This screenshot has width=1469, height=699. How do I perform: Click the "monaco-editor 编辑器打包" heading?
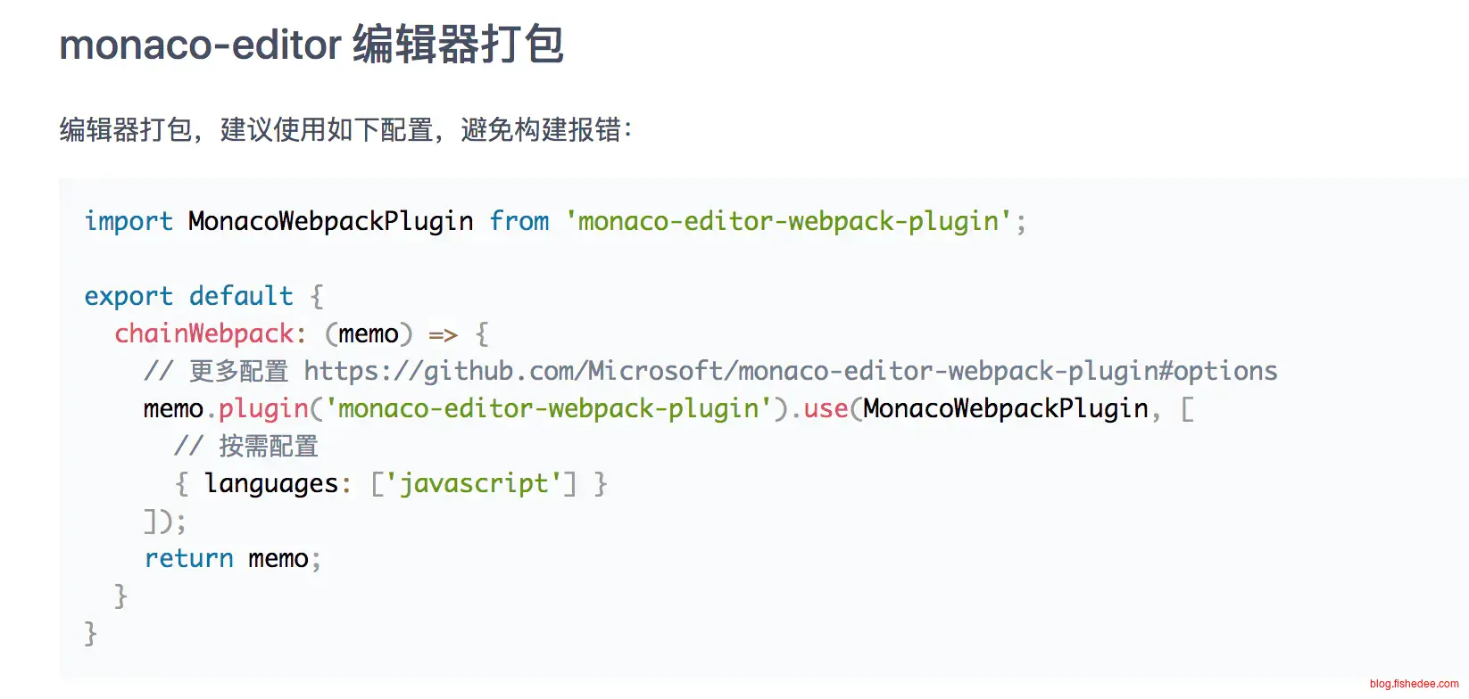(311, 45)
